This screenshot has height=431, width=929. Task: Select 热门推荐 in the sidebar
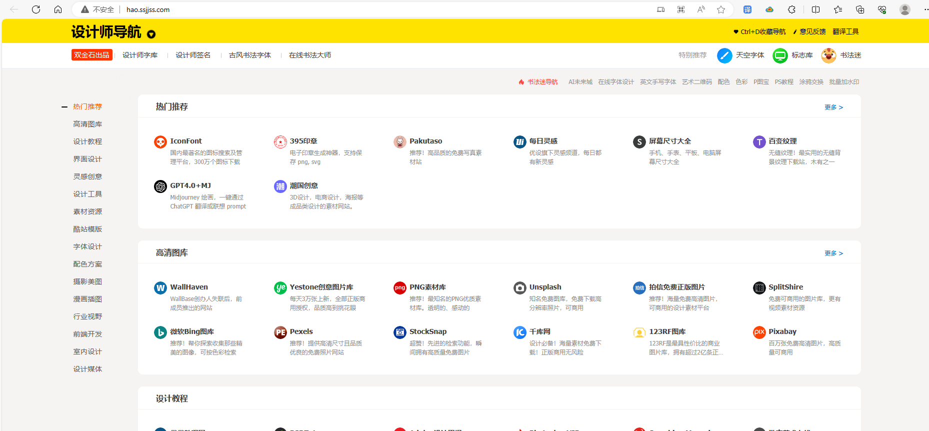(87, 106)
